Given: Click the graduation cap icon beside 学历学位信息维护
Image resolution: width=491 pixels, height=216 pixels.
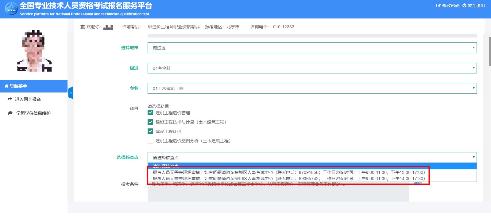Looking at the screenshot, I should pos(10,113).
